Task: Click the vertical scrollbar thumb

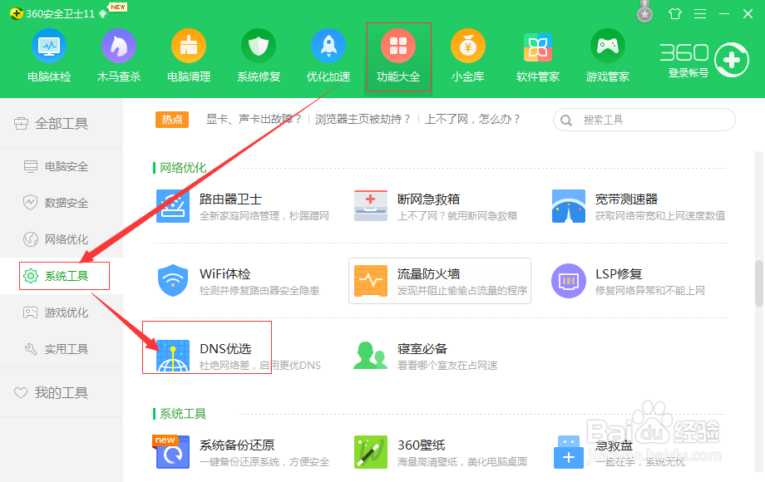Action: (758, 283)
